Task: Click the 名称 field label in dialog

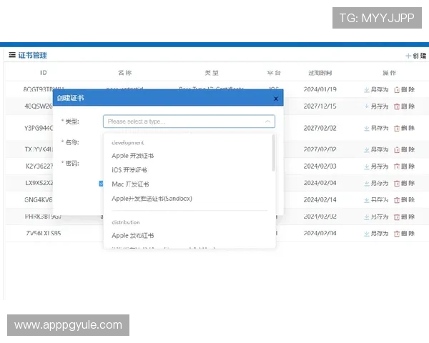Action: [x=70, y=142]
